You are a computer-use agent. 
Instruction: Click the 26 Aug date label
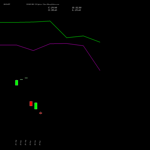25,142
